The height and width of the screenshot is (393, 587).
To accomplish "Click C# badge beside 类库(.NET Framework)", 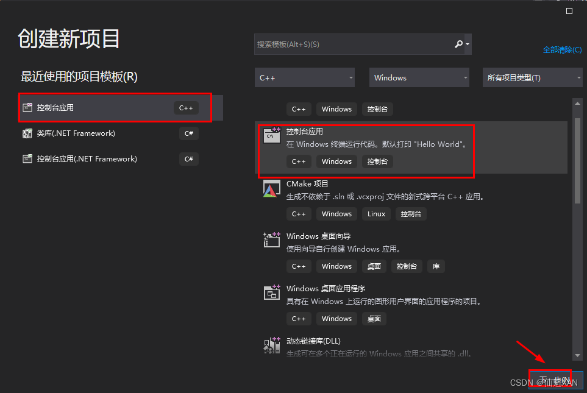I will click(189, 133).
